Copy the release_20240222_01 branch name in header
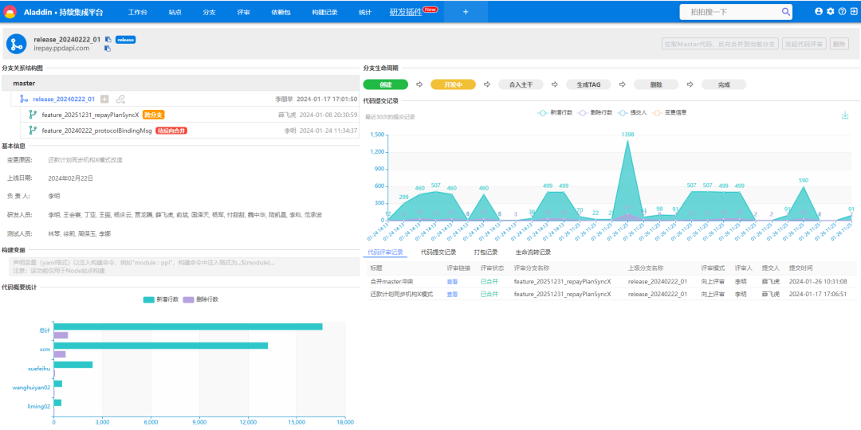Image resolution: width=861 pixels, height=430 pixels. (108, 40)
